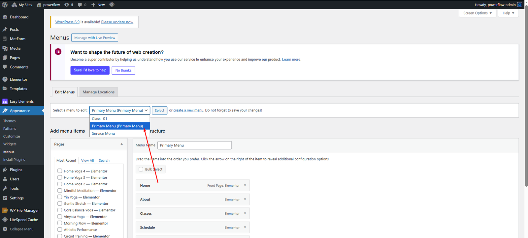The width and height of the screenshot is (528, 238).
Task: Open WP File Manager in sidebar
Action: 24,210
